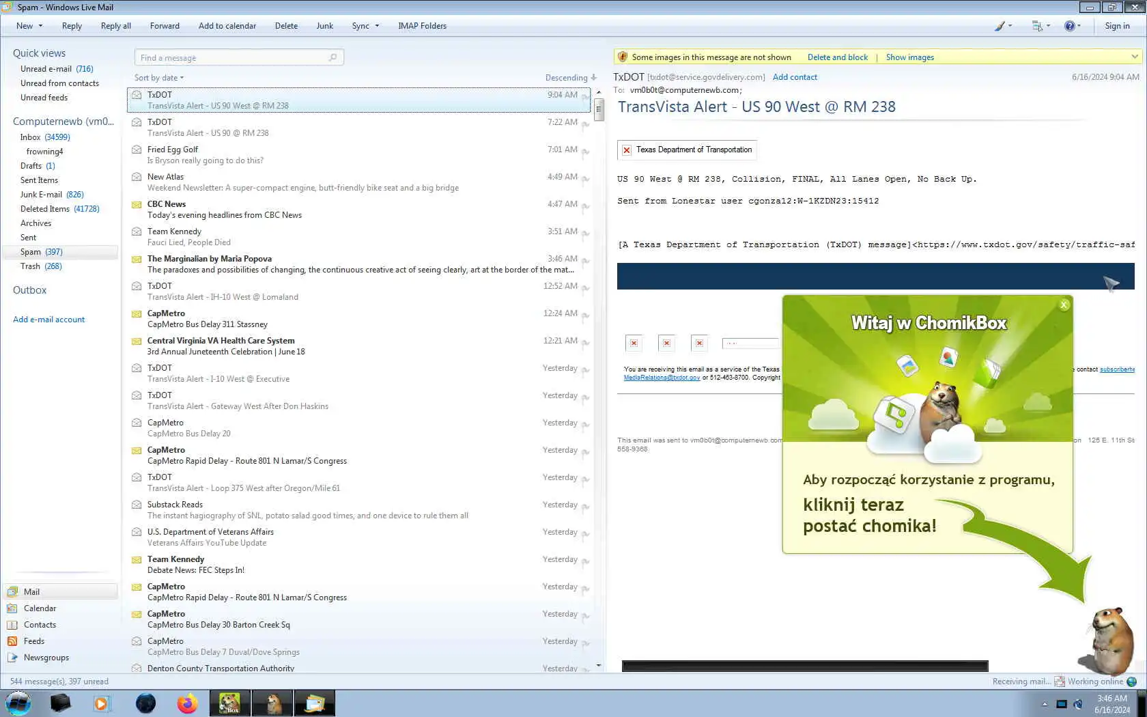Expand the info bar chevron
Image resolution: width=1147 pixels, height=717 pixels.
(1135, 57)
